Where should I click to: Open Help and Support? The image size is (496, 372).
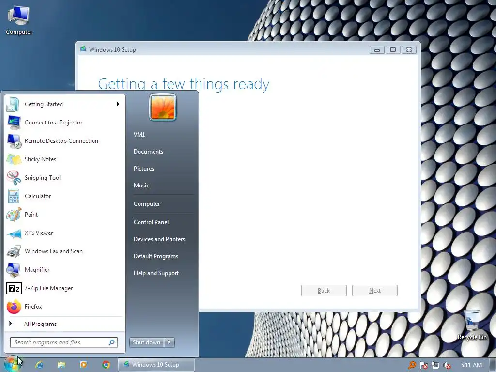tap(156, 273)
